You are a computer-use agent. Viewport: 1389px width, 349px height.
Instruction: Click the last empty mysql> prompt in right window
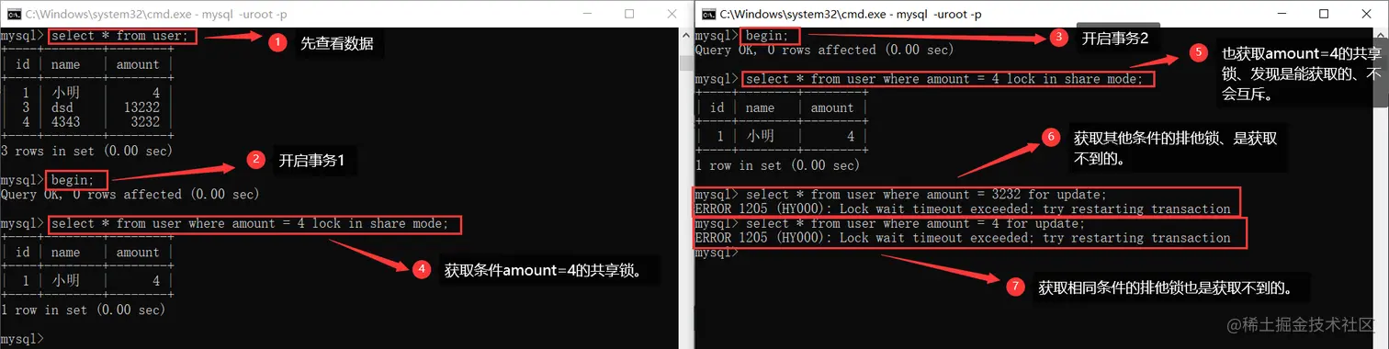(x=717, y=253)
